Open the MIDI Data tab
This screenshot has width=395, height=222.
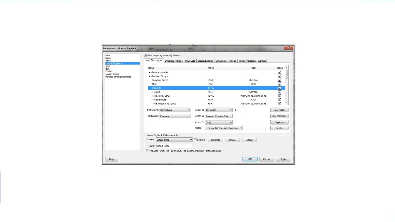pos(190,61)
